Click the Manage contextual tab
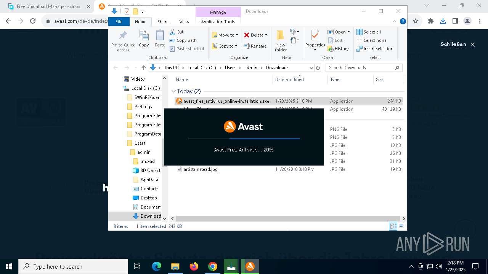This screenshot has height=274, width=488. tap(218, 12)
